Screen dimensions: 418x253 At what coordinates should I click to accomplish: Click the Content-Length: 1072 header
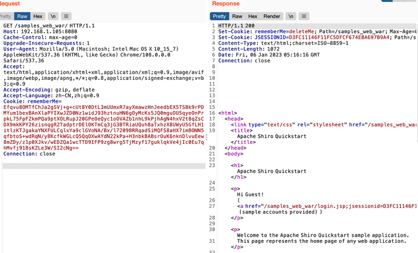click(249, 49)
